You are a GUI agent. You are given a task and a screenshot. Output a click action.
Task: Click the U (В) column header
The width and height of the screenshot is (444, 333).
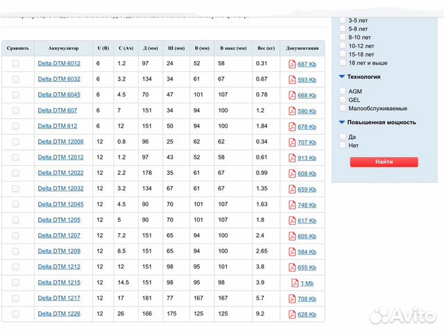[103, 48]
